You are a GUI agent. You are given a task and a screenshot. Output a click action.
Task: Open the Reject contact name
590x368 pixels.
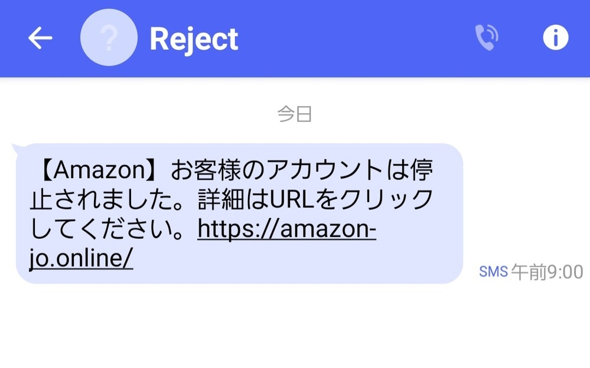pyautogui.click(x=194, y=40)
